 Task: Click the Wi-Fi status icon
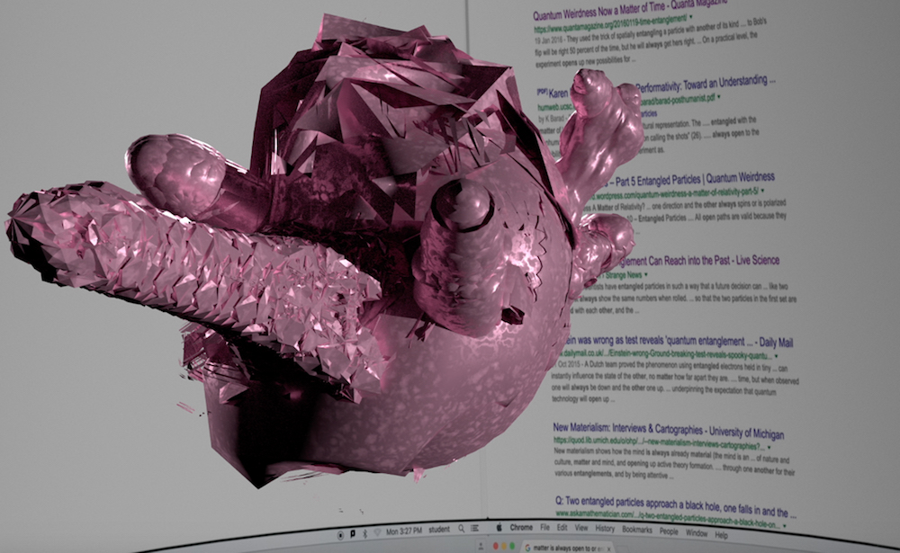377,532
